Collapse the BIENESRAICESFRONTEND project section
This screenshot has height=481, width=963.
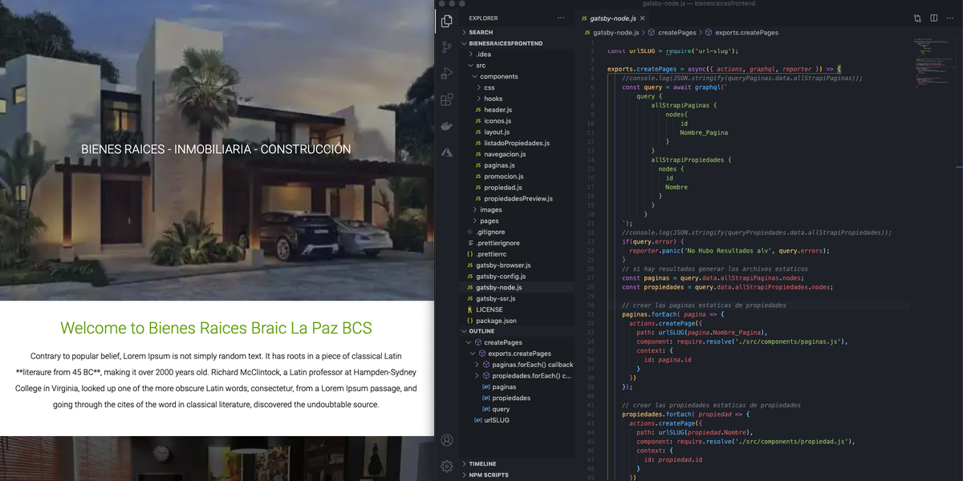(518, 43)
